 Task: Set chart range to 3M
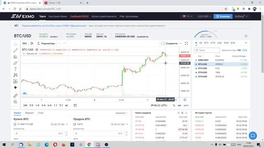click(43, 105)
